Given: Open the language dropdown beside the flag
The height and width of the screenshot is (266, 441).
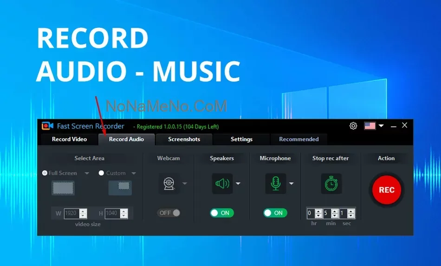Looking at the screenshot, I should click(381, 126).
